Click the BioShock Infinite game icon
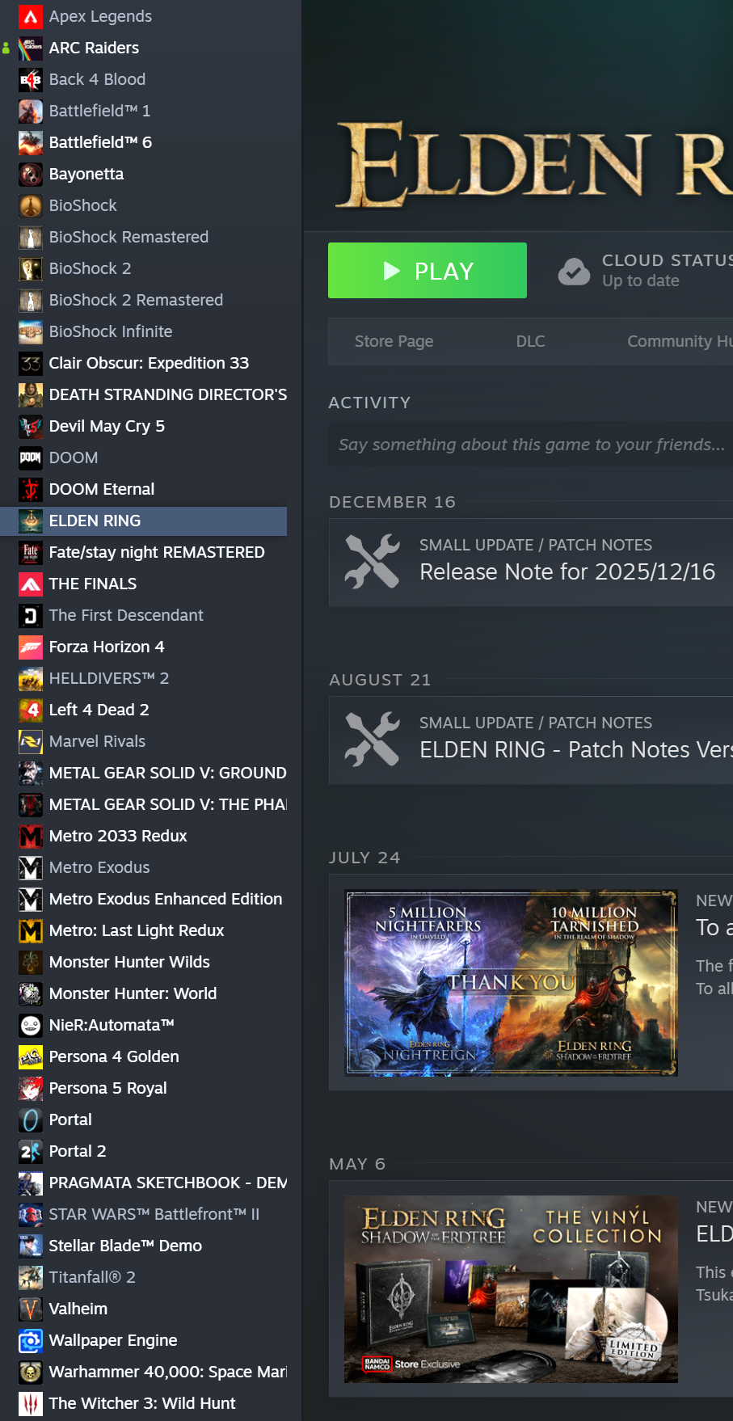The image size is (733, 1421). 31,331
